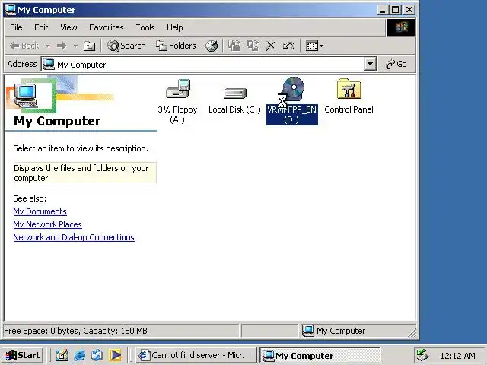
Task: Minimize the My Computer window
Action: pos(383,10)
